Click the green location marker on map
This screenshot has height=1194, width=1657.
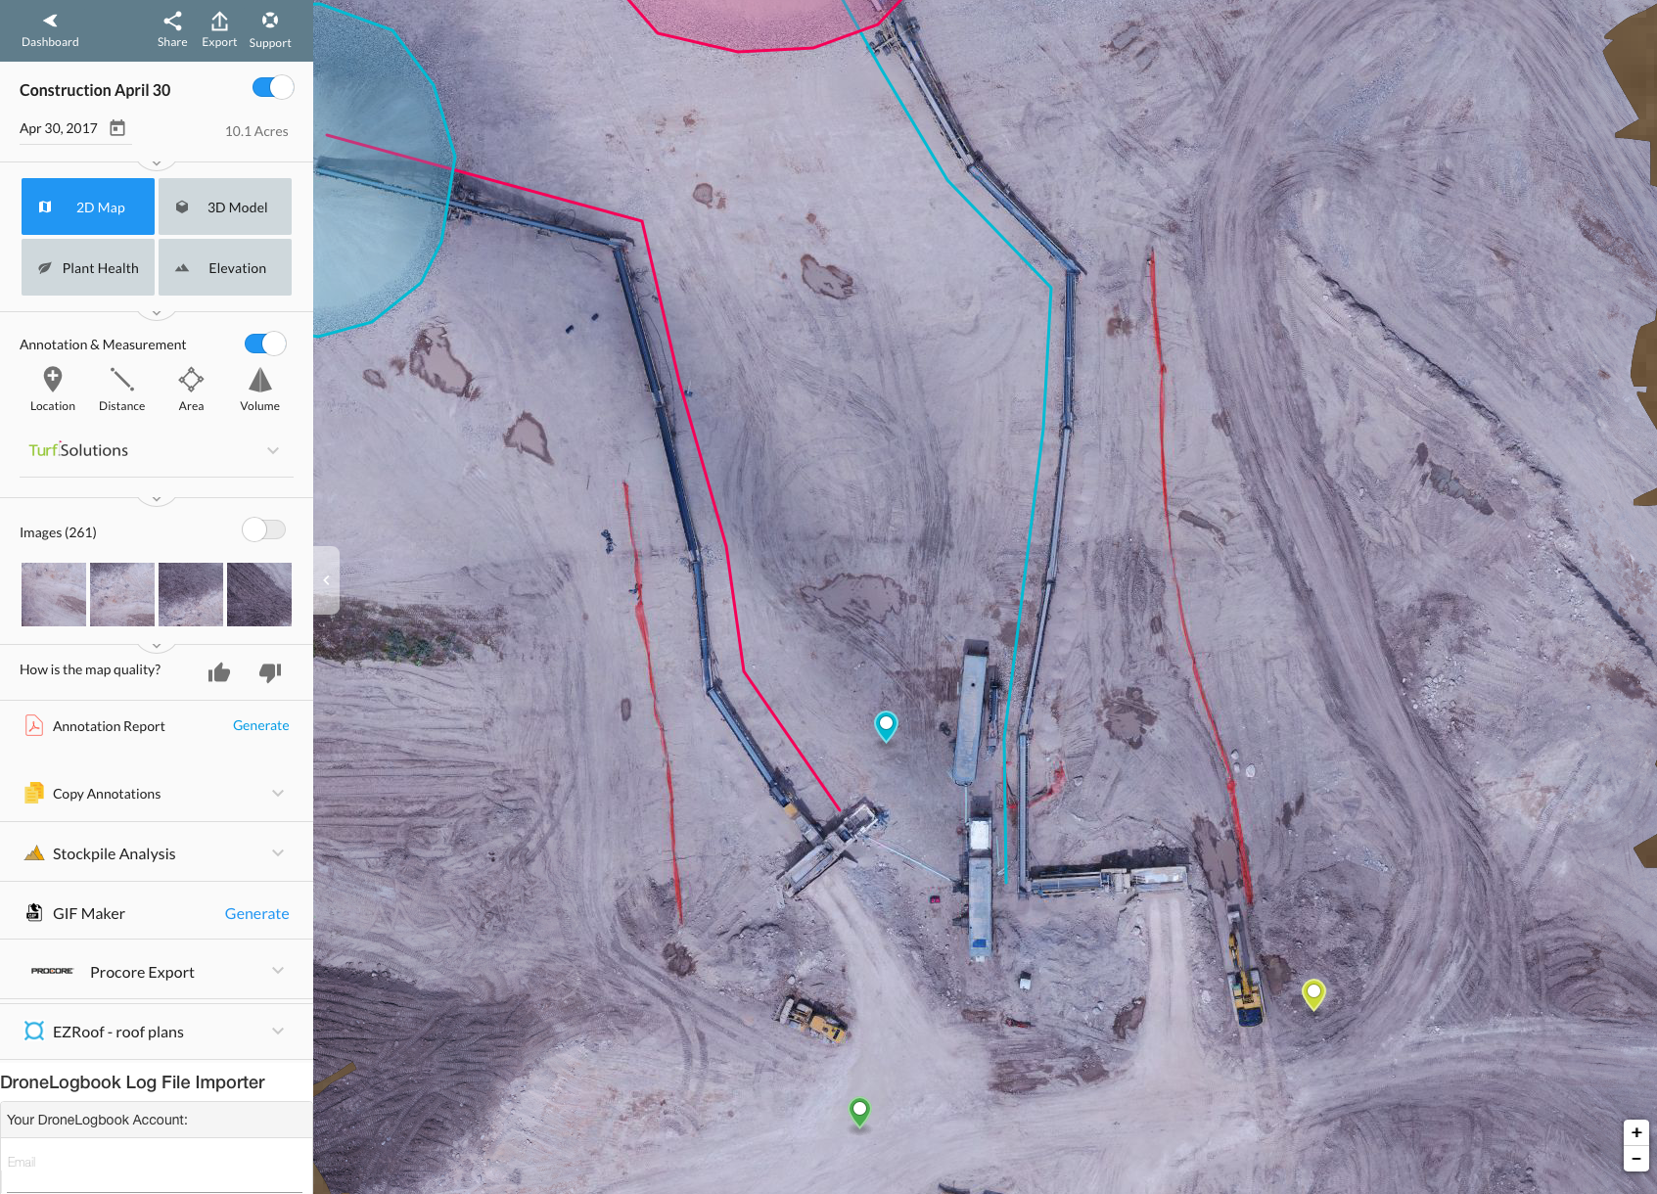tap(859, 1111)
